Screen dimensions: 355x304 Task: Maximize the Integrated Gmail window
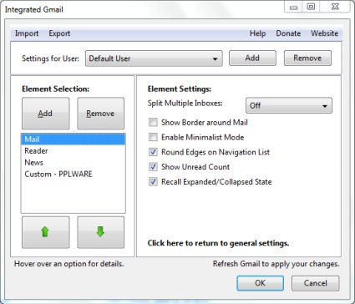pyautogui.click(x=311, y=7)
